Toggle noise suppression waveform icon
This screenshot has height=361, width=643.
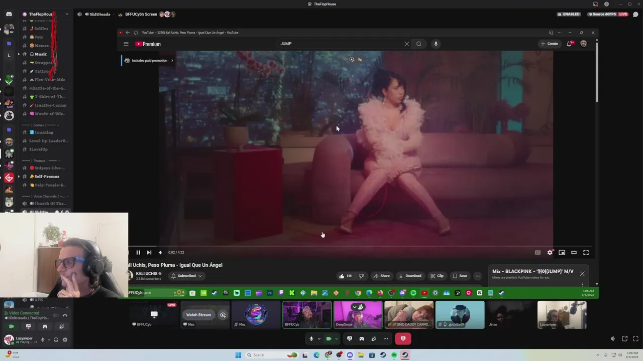[x=56, y=315]
